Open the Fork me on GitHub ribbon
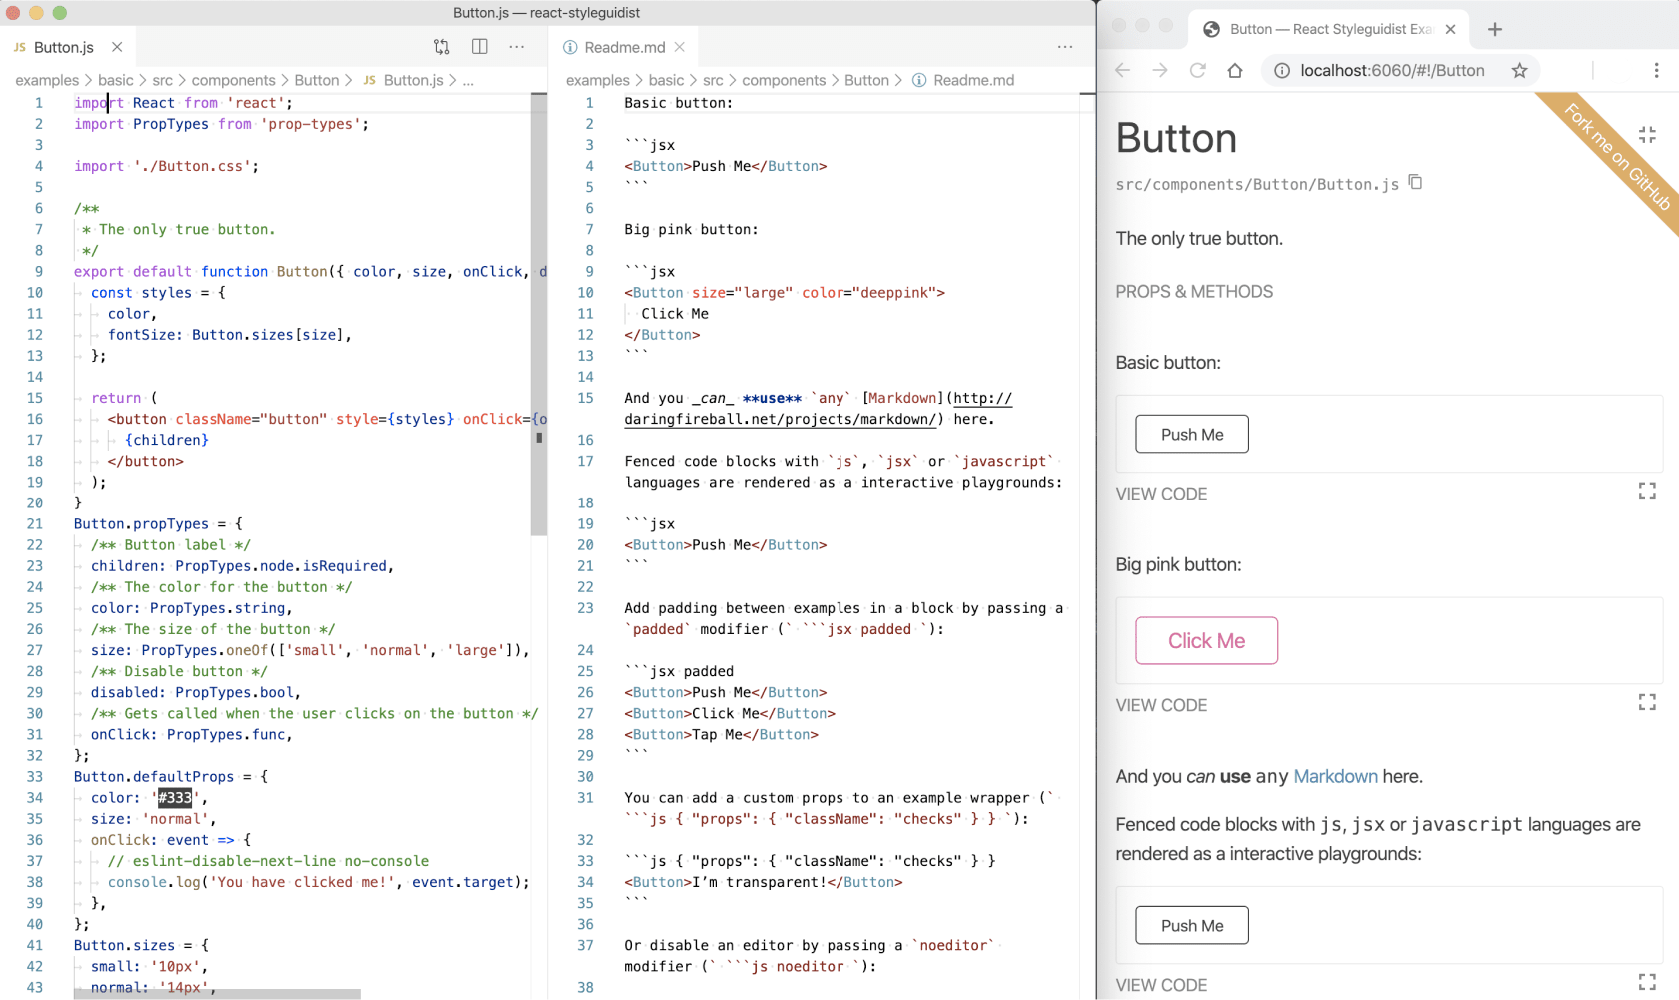Viewport: 1679px width, 1000px height. click(x=1616, y=156)
